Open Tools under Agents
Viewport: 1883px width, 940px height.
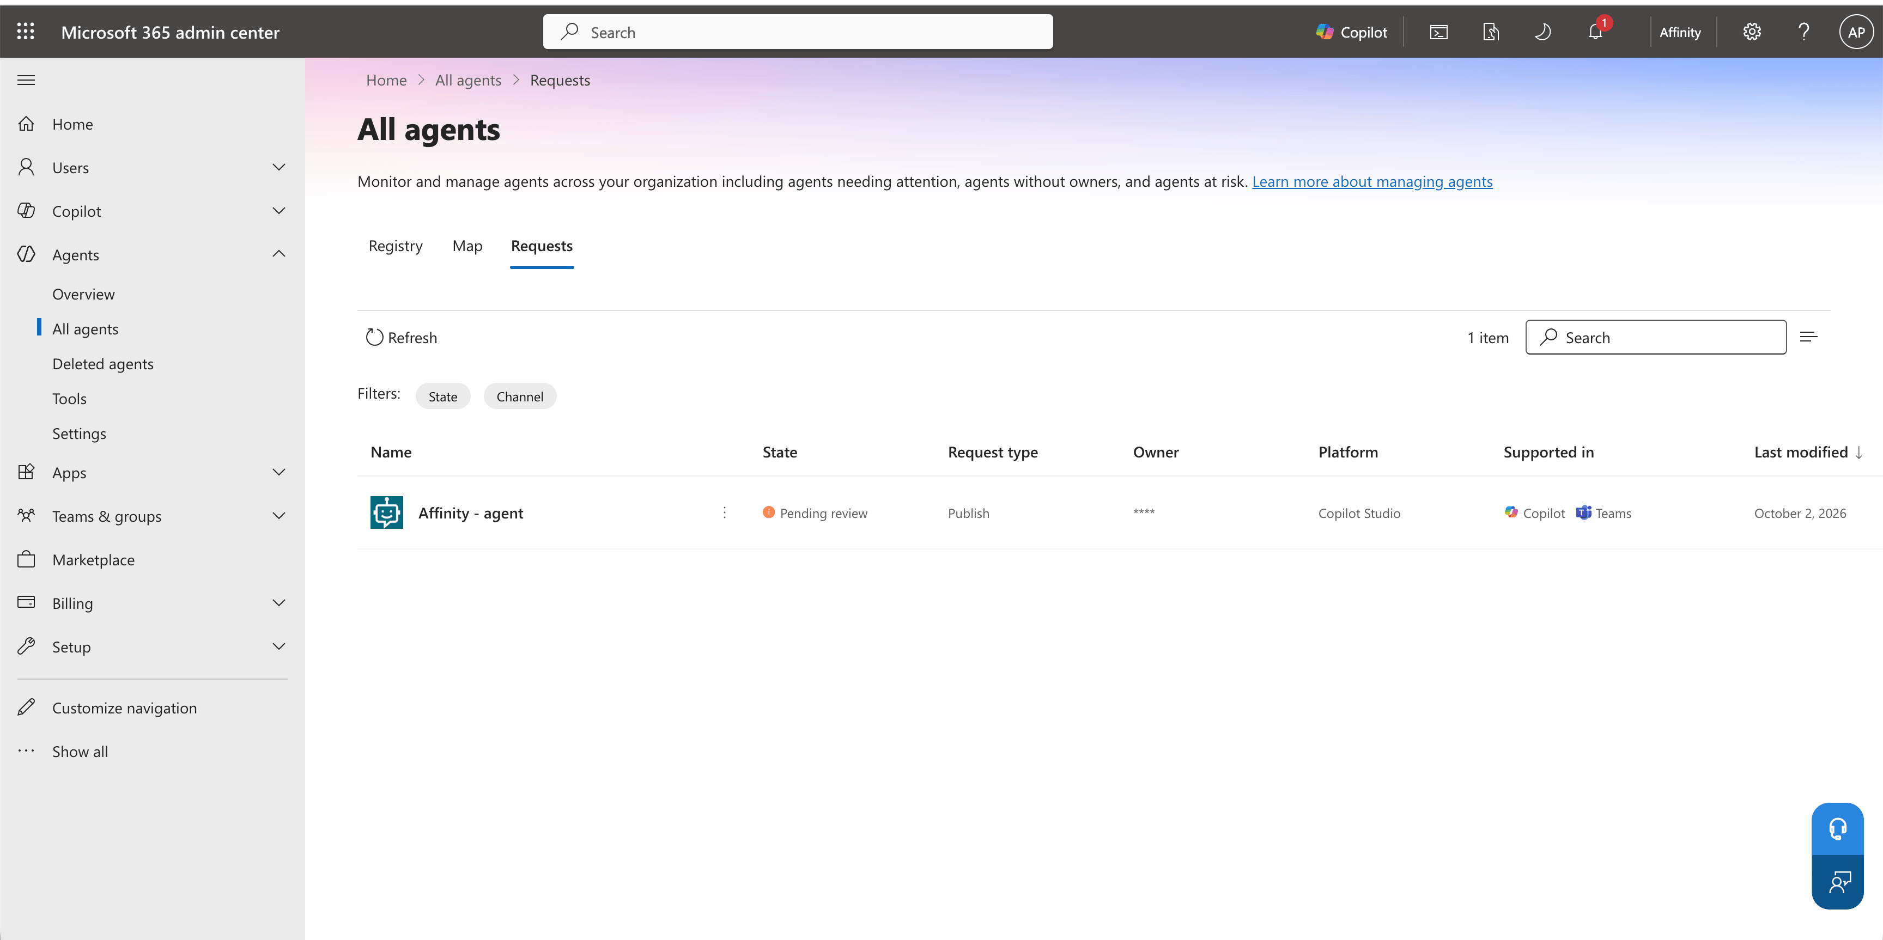pyautogui.click(x=69, y=399)
